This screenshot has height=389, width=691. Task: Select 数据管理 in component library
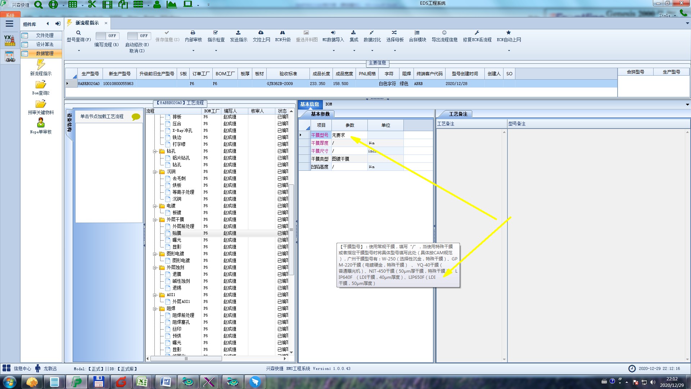44,53
